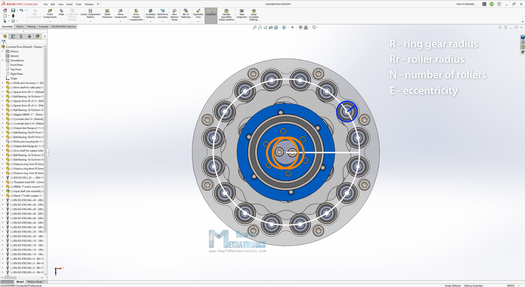Select Front Plane in the feature tree
The width and height of the screenshot is (525, 287).
[x=16, y=65]
